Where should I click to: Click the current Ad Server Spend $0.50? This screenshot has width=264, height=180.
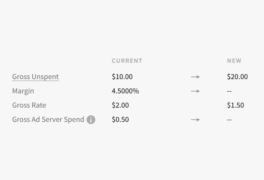[x=120, y=120]
